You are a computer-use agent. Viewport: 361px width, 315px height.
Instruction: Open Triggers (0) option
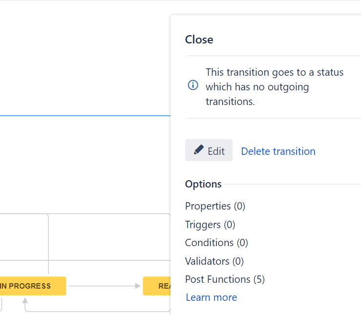[x=210, y=225]
